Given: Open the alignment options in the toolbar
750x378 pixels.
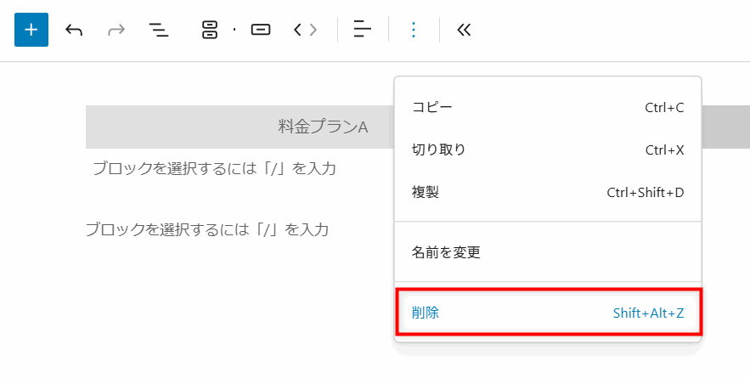Looking at the screenshot, I should coord(363,30).
